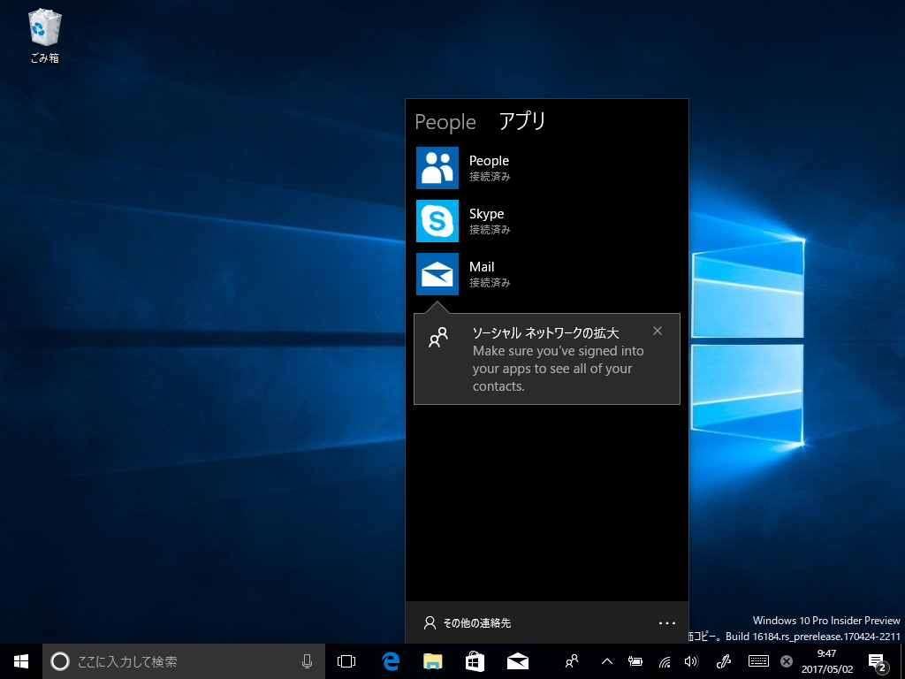This screenshot has height=679, width=905.
Task: Click the search box on the taskbar
Action: (177, 660)
